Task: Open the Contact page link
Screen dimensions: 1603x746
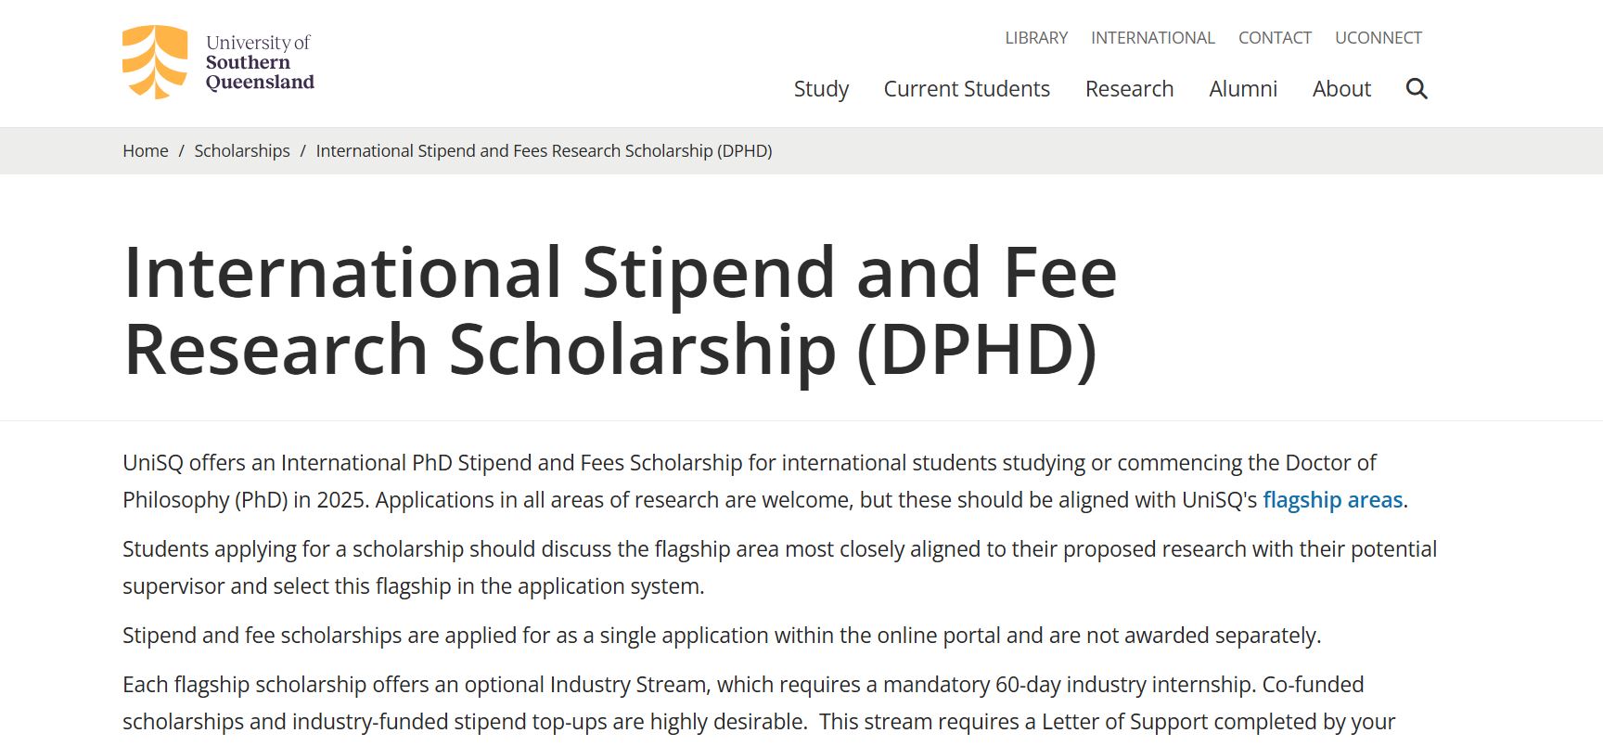Action: [x=1275, y=38]
